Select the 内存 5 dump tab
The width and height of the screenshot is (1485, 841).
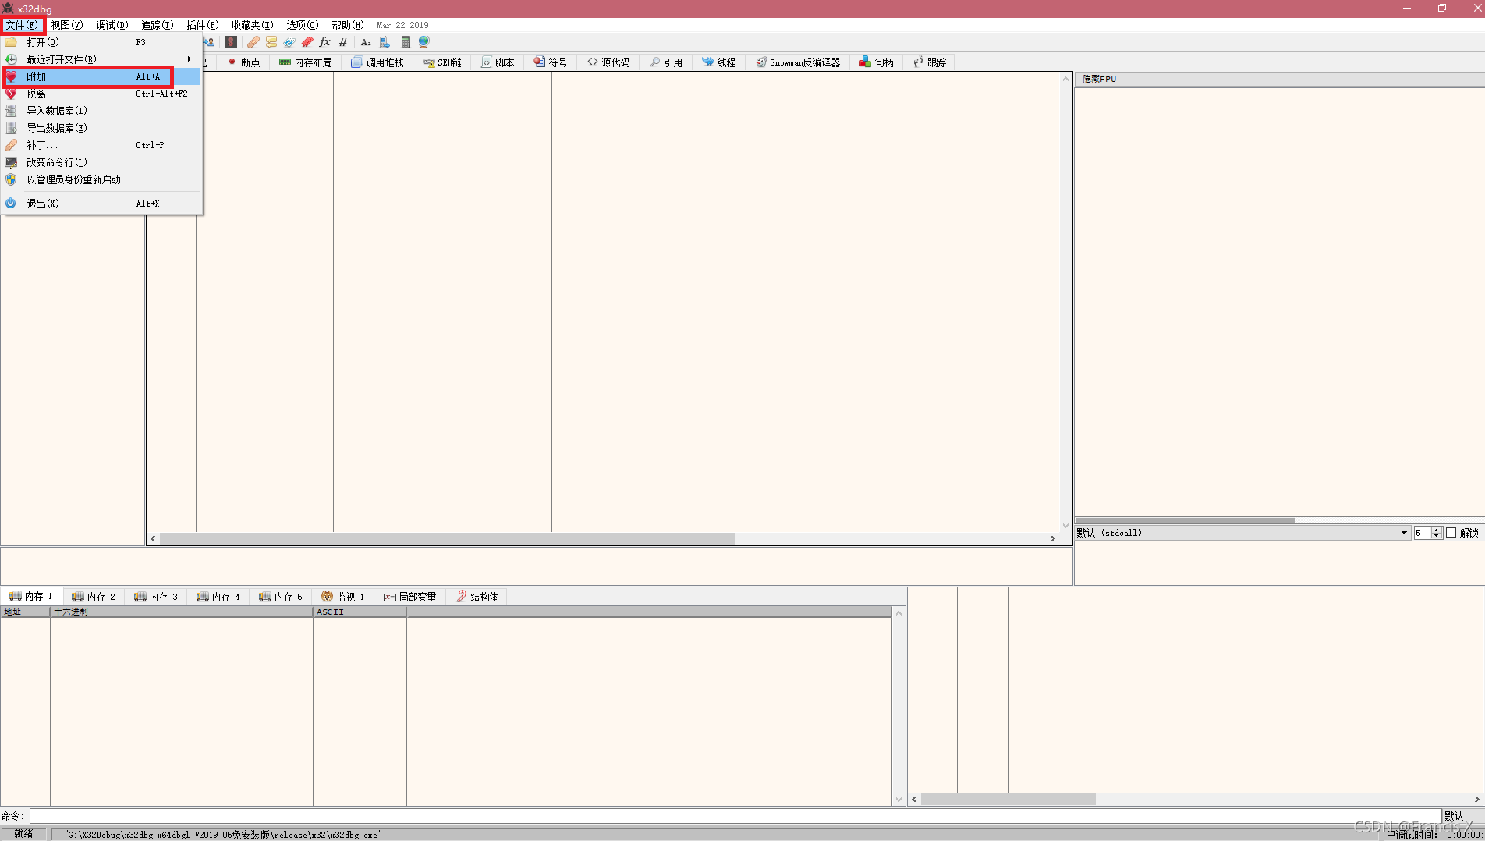[281, 597]
